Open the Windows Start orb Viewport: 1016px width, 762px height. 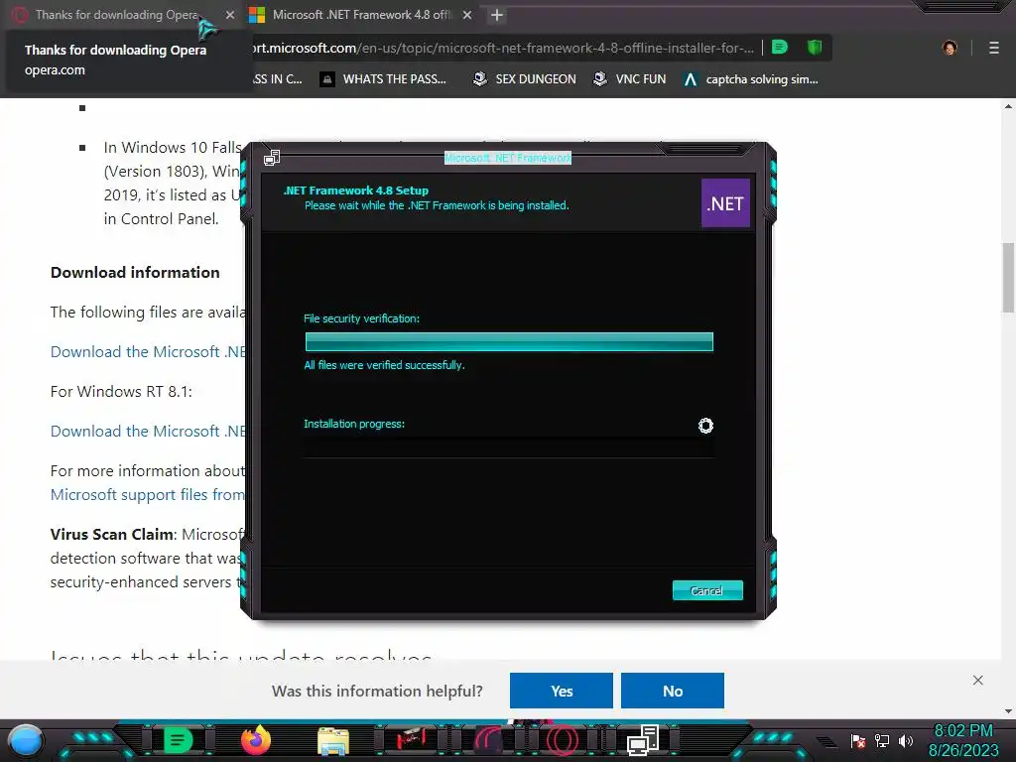(25, 740)
